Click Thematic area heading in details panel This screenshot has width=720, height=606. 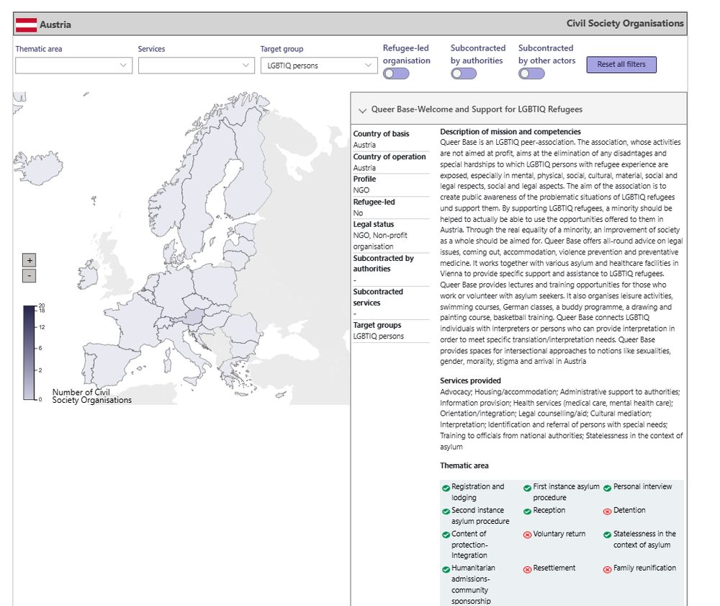pyautogui.click(x=464, y=466)
